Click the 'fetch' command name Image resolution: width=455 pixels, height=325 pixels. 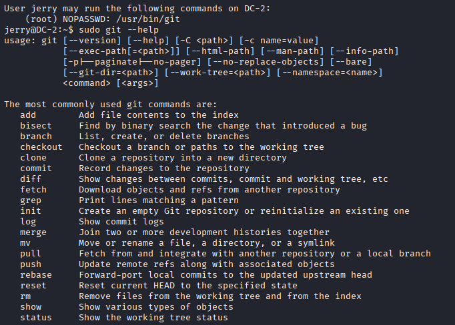(x=33, y=190)
